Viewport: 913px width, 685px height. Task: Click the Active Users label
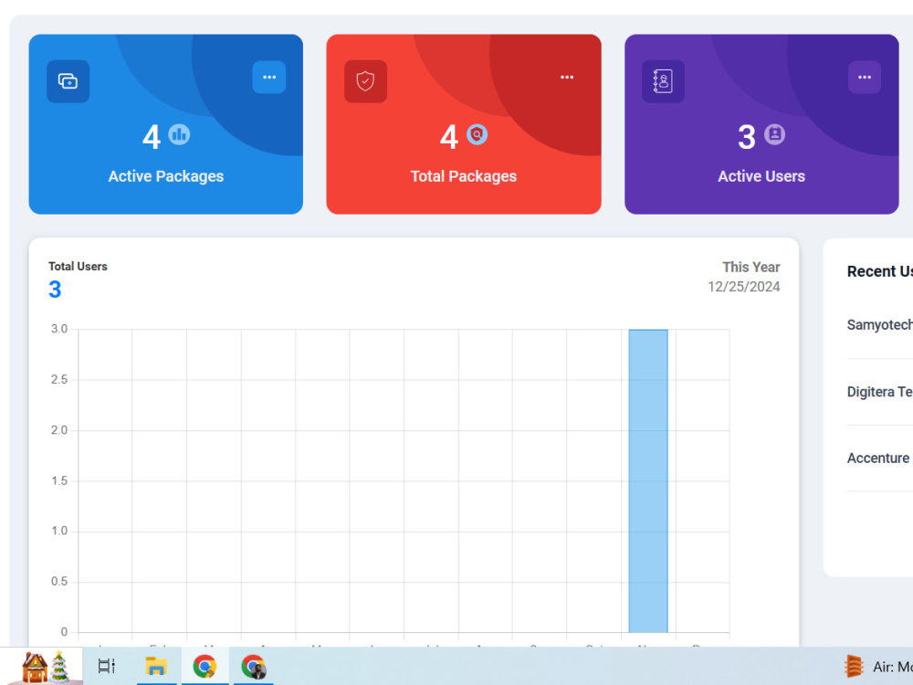tap(761, 176)
